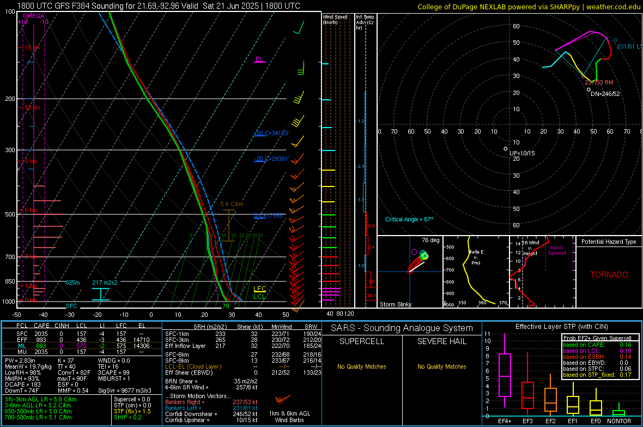Click the SHIP = 0.2 value
This screenshot has height=427, width=643.
pos(128,417)
